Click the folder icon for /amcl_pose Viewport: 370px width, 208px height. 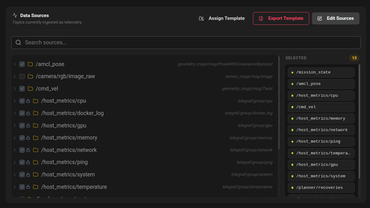tap(30, 64)
